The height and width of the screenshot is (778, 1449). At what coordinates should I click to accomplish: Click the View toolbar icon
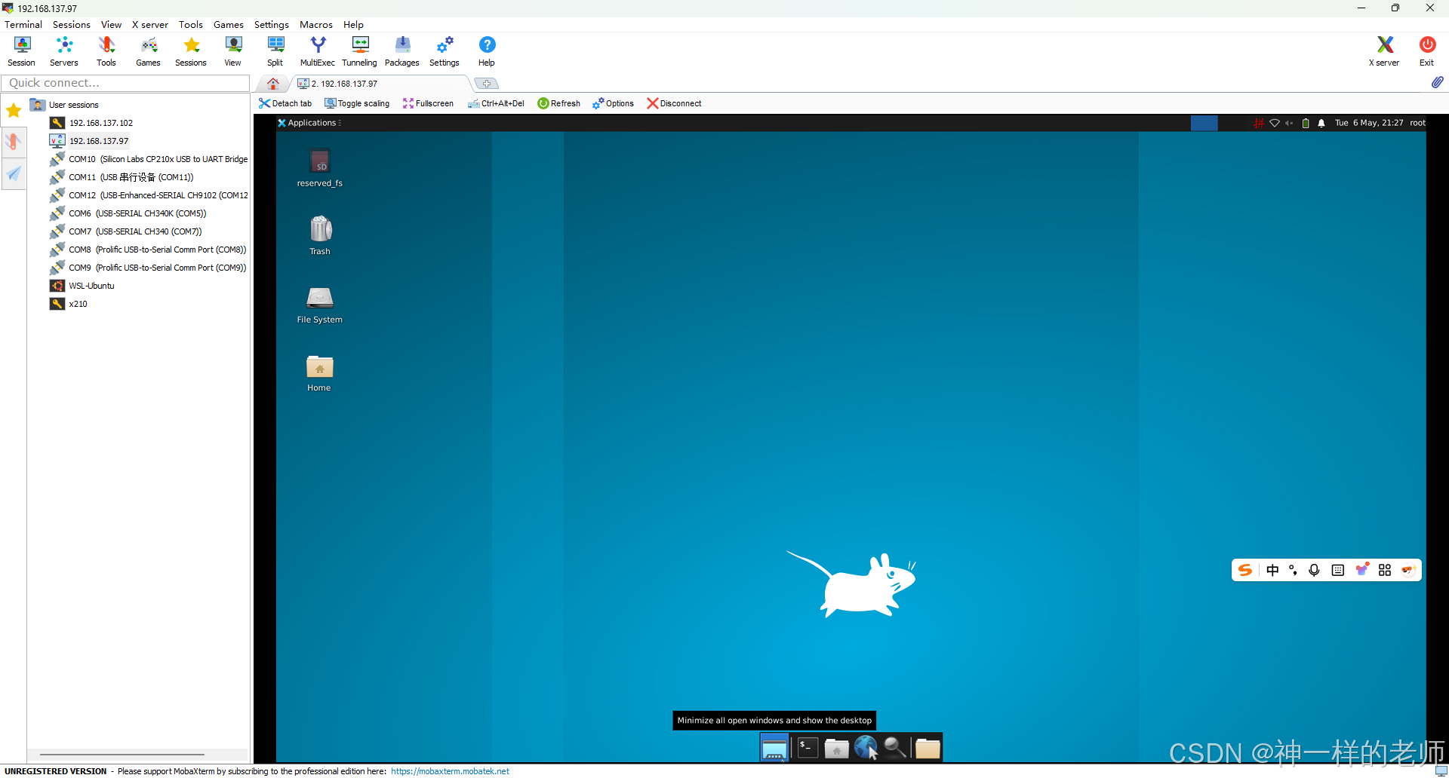[233, 51]
